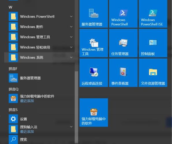This screenshot has width=172, height=144.
Task: Open the 事件查看器 tile
Action: (123, 73)
